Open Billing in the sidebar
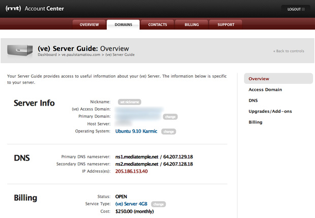 point(256,122)
